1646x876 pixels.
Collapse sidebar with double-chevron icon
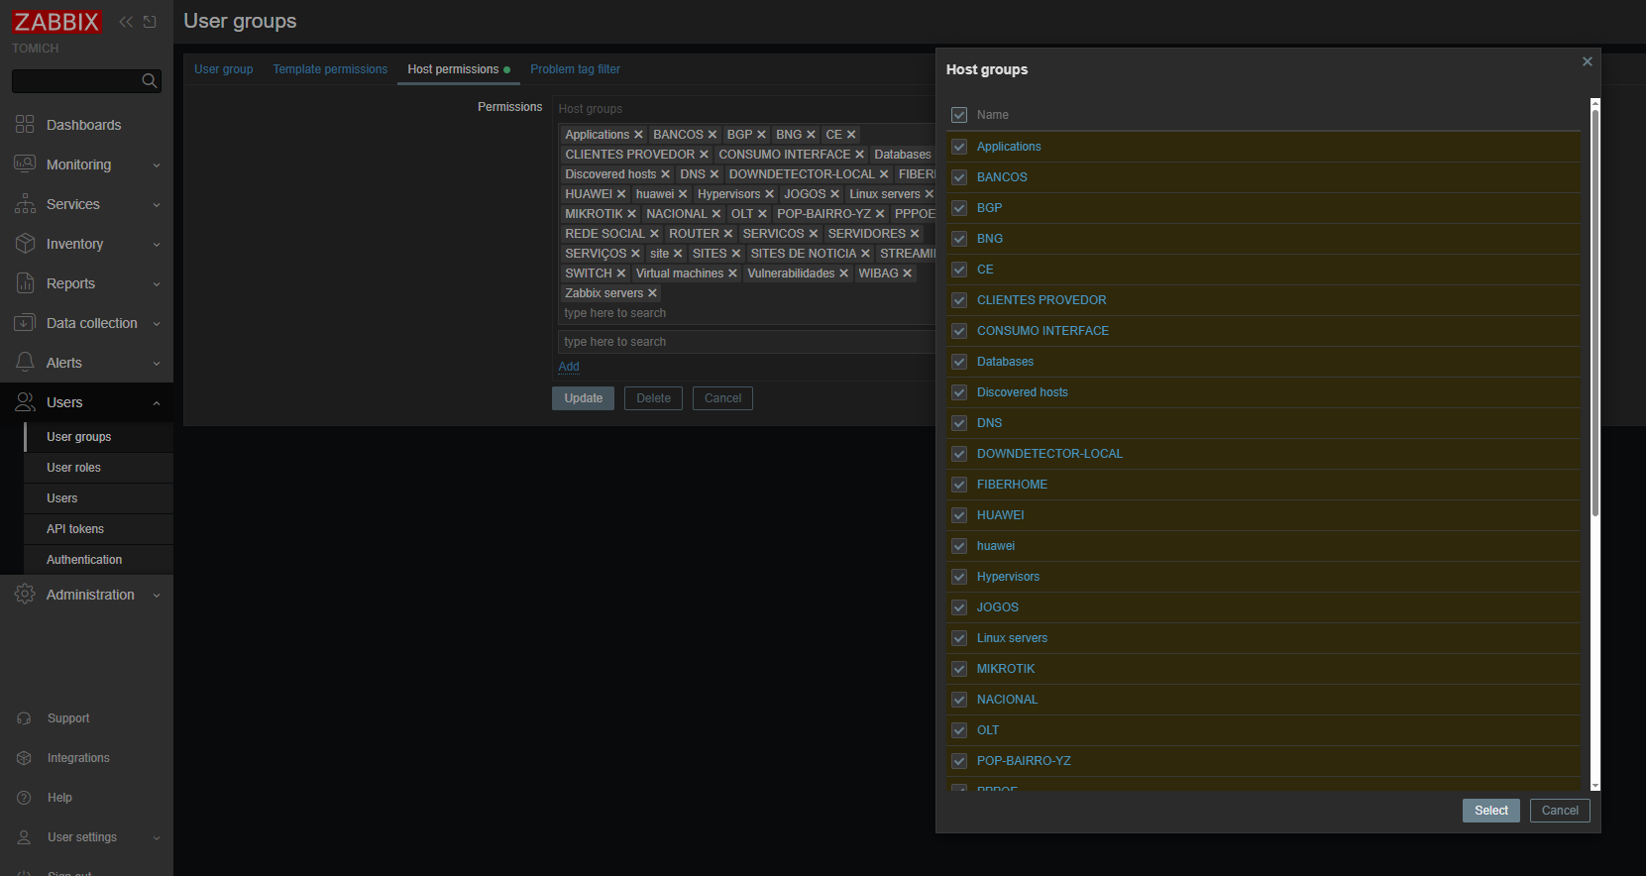pos(126,22)
